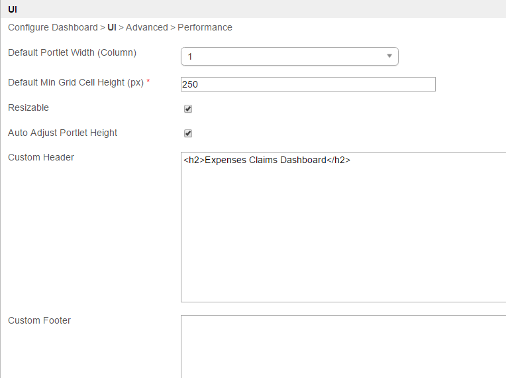Open the Default Portlet Width dropdown
506x378 pixels.
289,56
